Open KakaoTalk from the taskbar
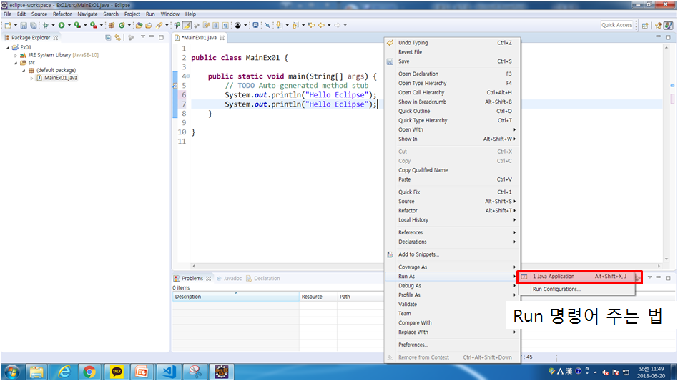 click(117, 372)
